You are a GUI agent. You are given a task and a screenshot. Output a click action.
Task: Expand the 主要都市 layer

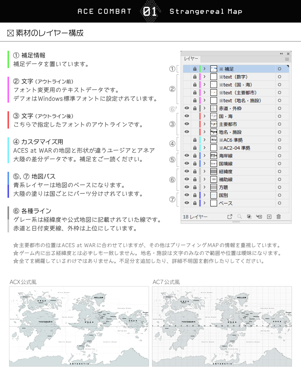[205, 124]
